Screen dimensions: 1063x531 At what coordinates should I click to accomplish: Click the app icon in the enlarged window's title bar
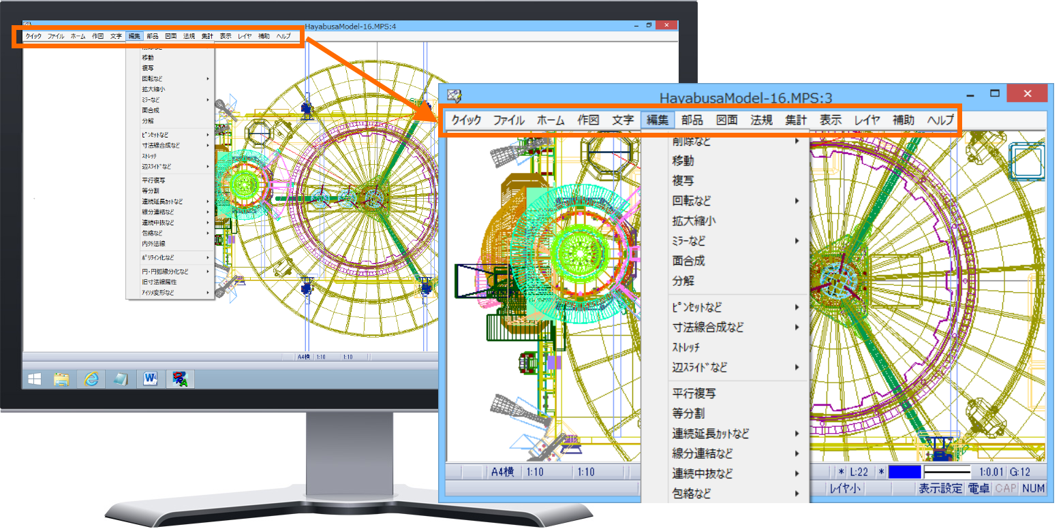click(455, 95)
